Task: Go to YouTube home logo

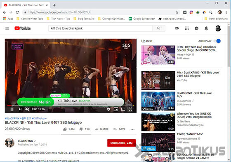Action: click(x=23, y=28)
